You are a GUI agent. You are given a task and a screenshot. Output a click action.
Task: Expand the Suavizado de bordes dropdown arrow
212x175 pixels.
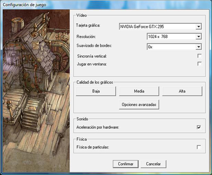(x=198, y=47)
